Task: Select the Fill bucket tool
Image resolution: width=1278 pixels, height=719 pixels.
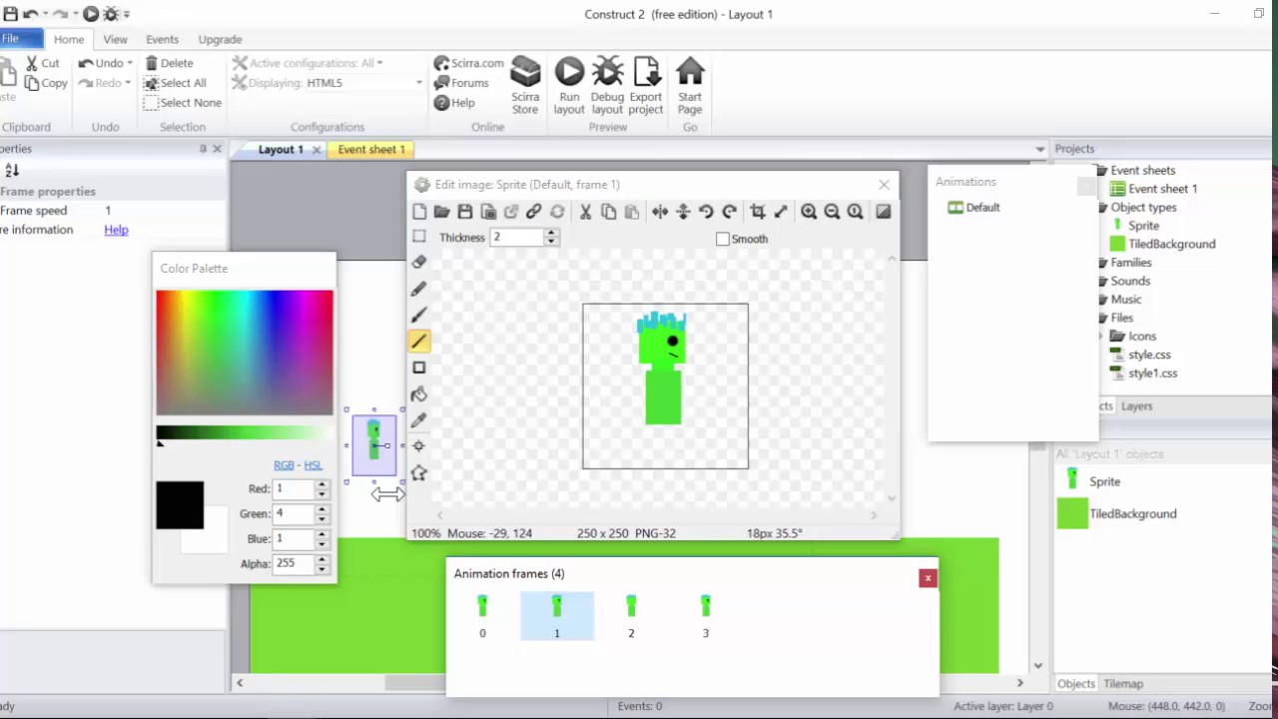Action: 419,393
